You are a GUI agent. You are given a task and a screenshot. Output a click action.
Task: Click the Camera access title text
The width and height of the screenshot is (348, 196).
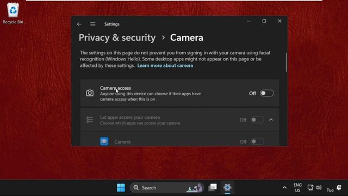pyautogui.click(x=115, y=88)
